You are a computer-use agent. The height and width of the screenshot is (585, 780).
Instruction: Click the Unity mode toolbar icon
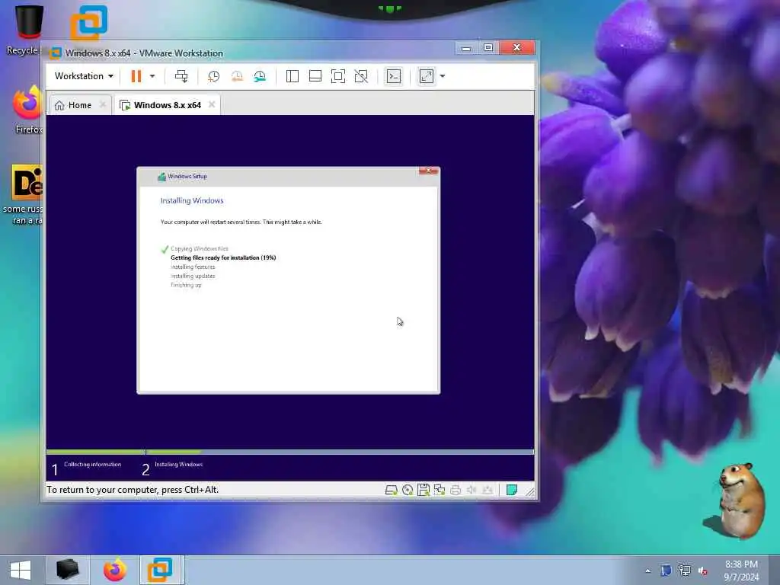tap(361, 76)
